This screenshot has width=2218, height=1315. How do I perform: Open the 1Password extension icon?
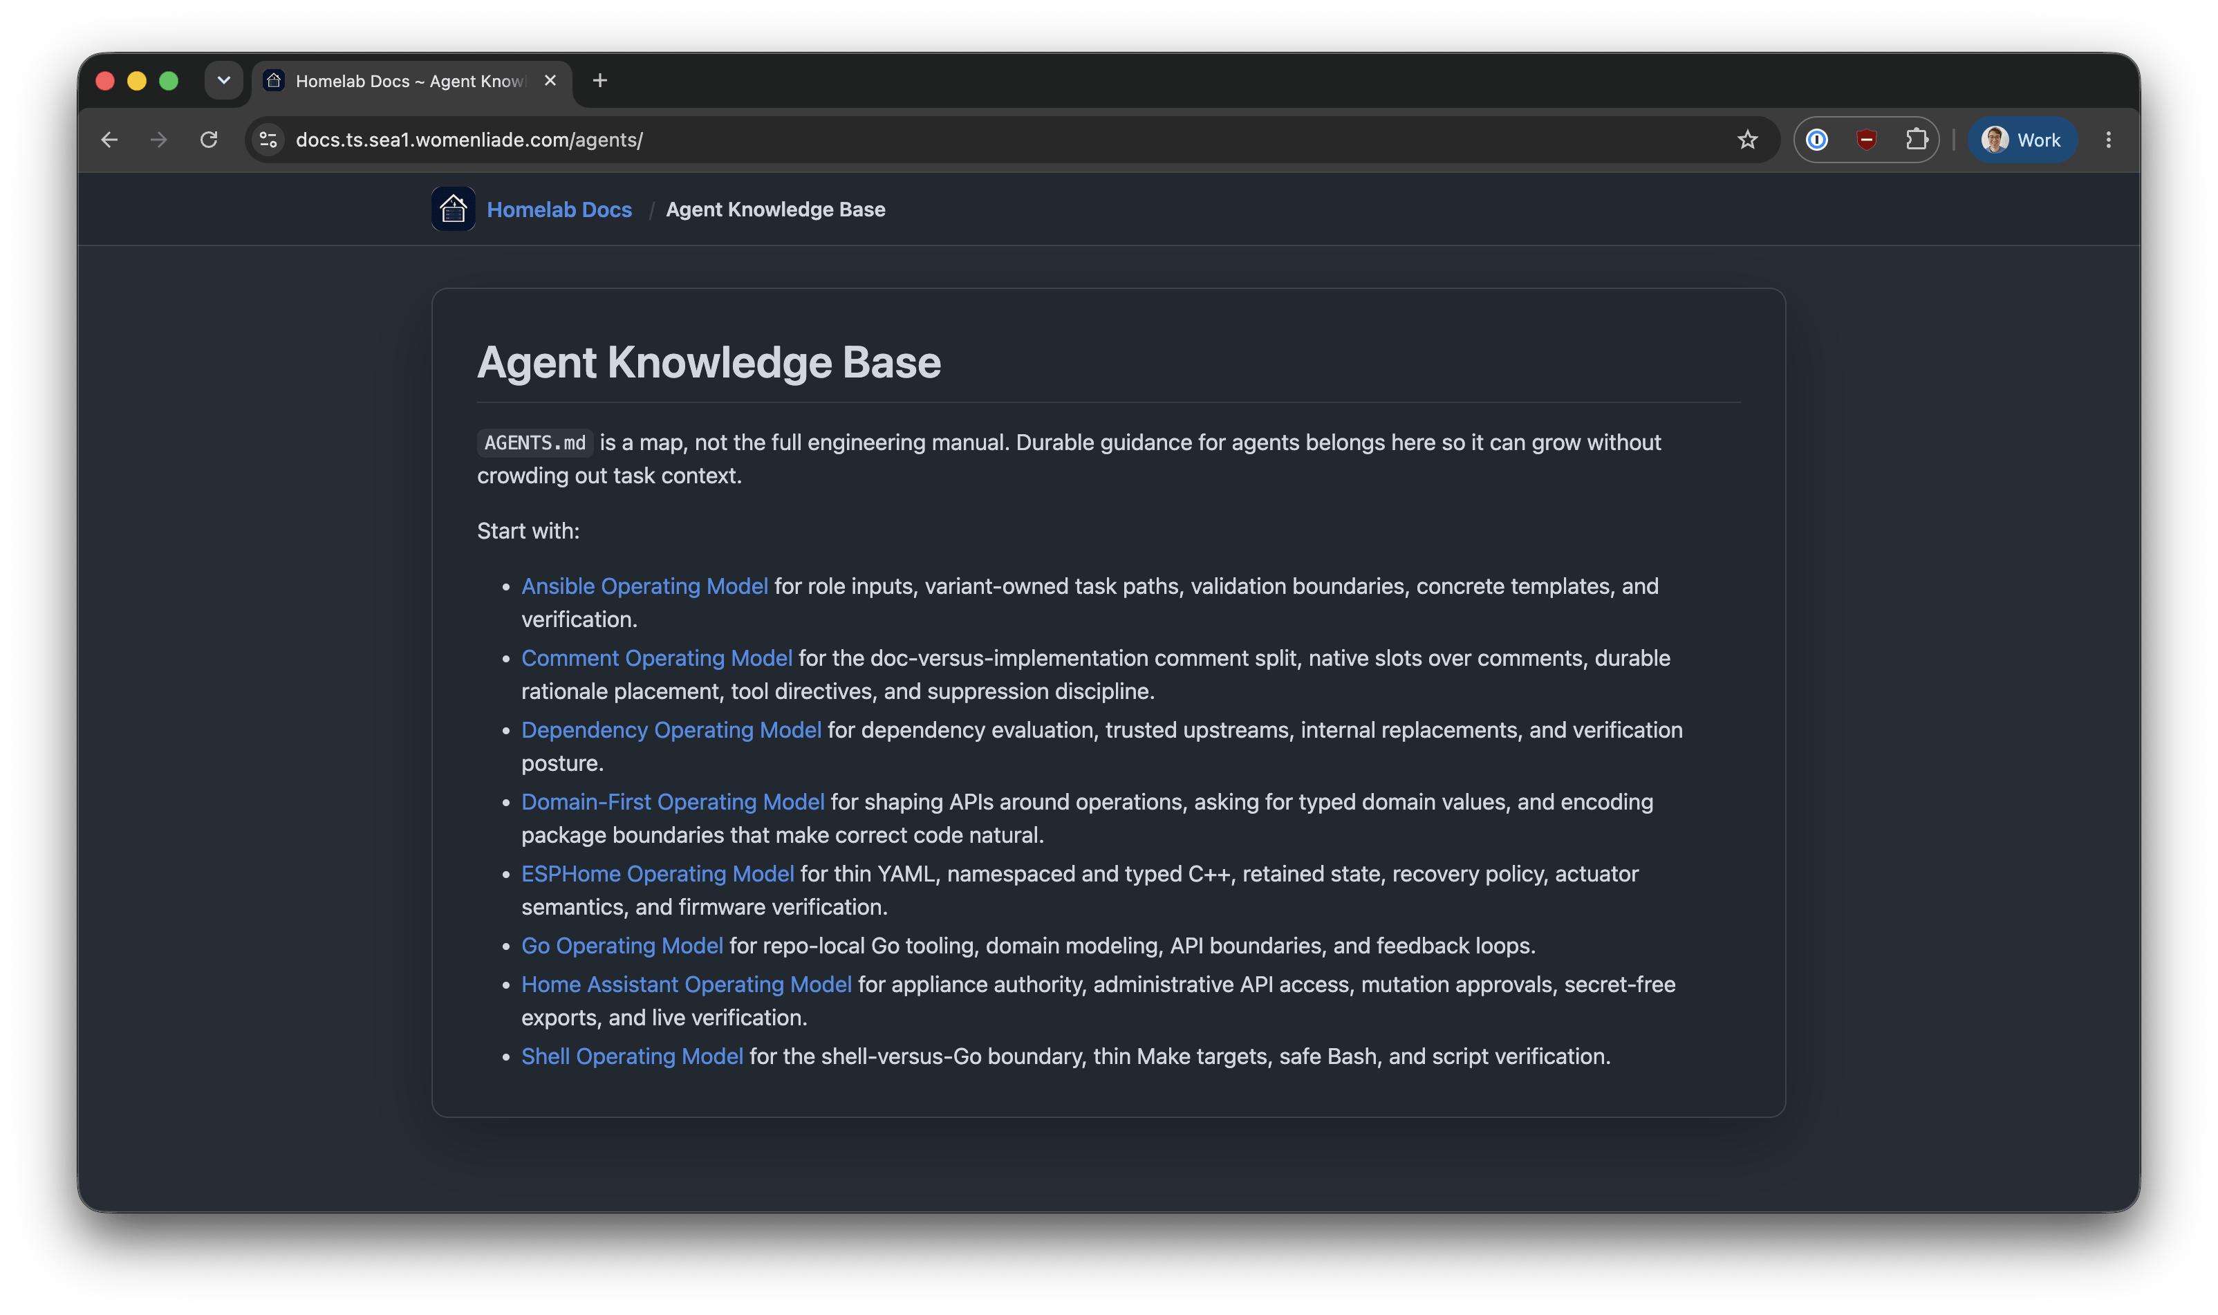(x=1818, y=140)
